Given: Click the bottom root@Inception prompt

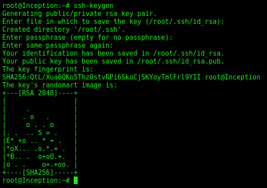Looking at the screenshot, I should 36,180.
